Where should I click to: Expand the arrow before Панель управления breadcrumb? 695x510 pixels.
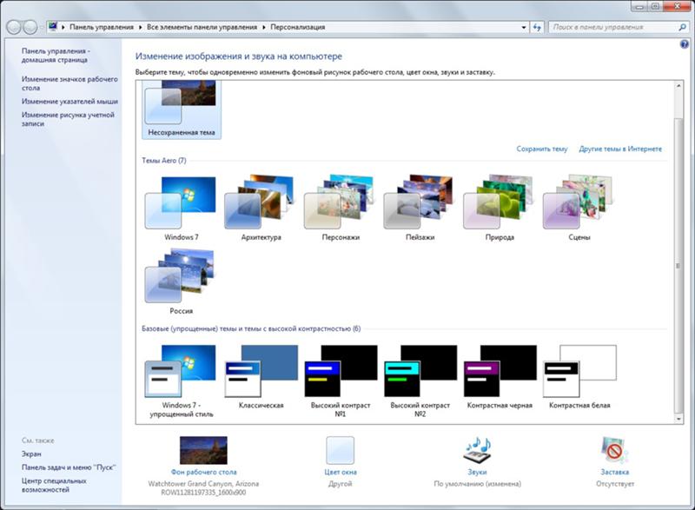tap(63, 27)
